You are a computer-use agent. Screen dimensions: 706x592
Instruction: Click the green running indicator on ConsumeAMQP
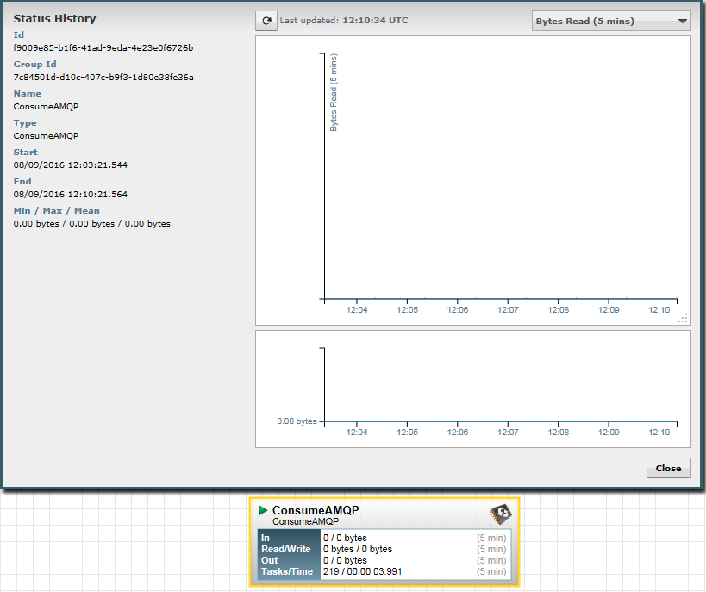(264, 509)
